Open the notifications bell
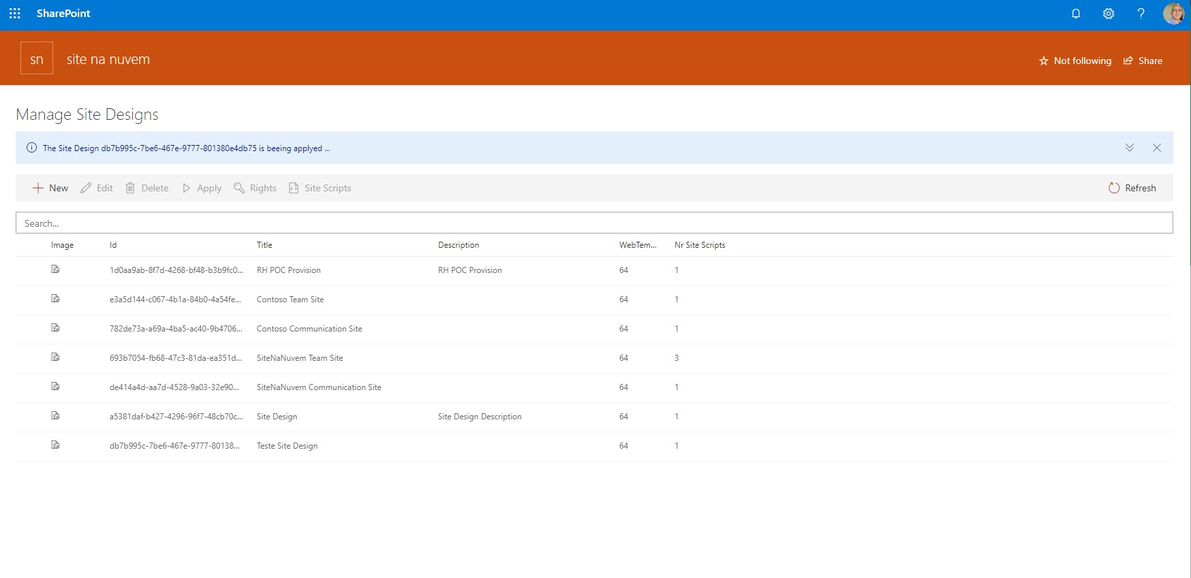Viewport: 1191px width, 578px height. click(x=1076, y=14)
